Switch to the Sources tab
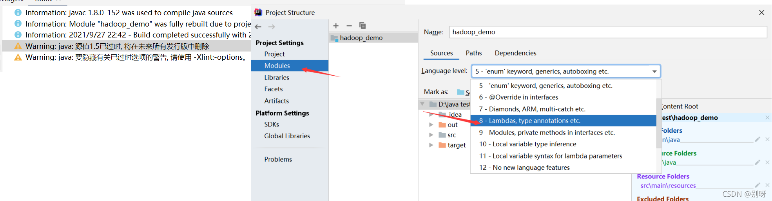The width and height of the screenshot is (772, 201). click(441, 53)
